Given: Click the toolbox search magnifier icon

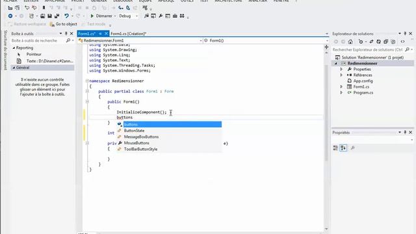Looking at the screenshot, I should coord(68,40).
